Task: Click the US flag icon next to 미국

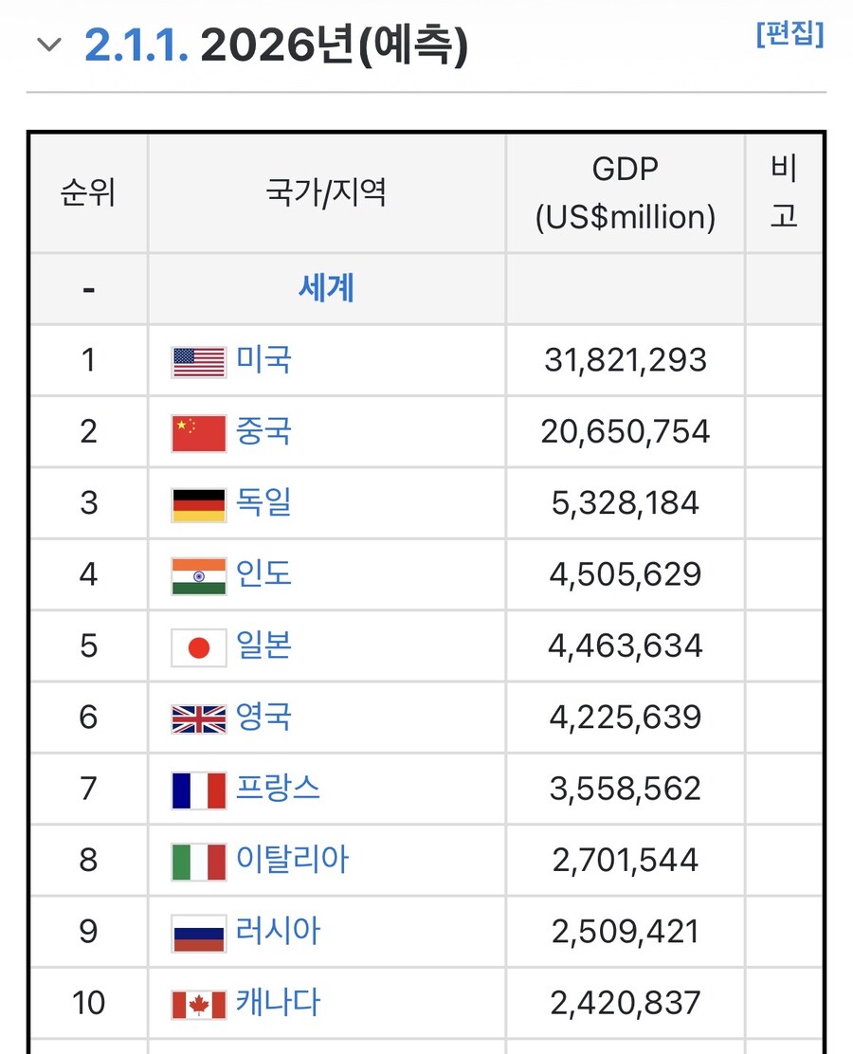Action: pyautogui.click(x=196, y=360)
